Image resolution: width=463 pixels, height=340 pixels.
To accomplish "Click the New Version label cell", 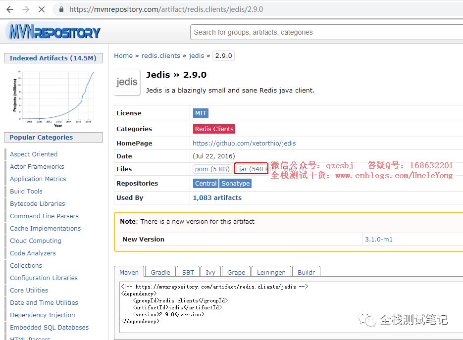I will [241, 240].
